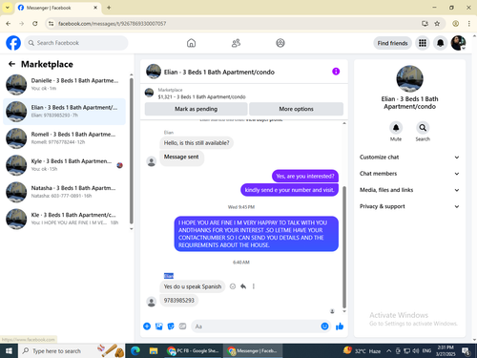Open Windows notification center

[466, 351]
